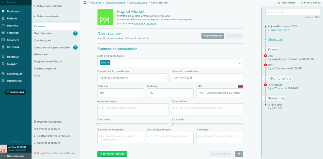Expand the Motif de la consultation dropdown
This screenshot has width=323, height=159.
point(239,63)
